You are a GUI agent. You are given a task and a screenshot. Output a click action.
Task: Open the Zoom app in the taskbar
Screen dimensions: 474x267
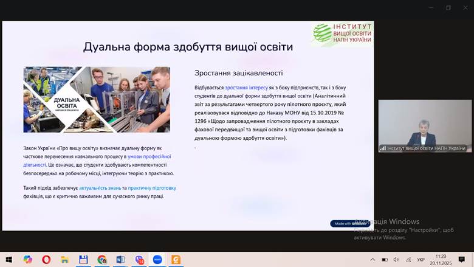(157, 260)
